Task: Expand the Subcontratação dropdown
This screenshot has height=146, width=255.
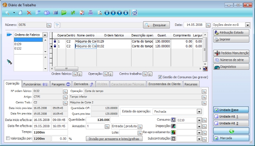Action: point(199,139)
